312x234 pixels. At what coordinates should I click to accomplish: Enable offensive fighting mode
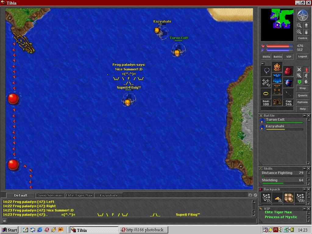point(299,69)
